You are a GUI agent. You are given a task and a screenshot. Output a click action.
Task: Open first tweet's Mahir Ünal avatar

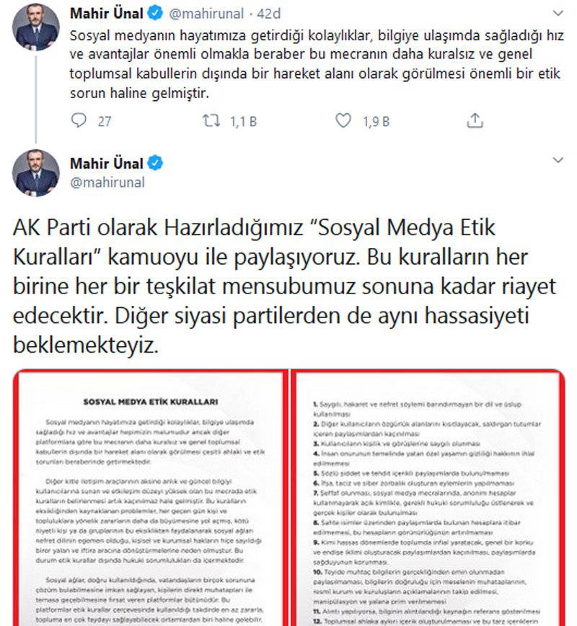click(36, 27)
